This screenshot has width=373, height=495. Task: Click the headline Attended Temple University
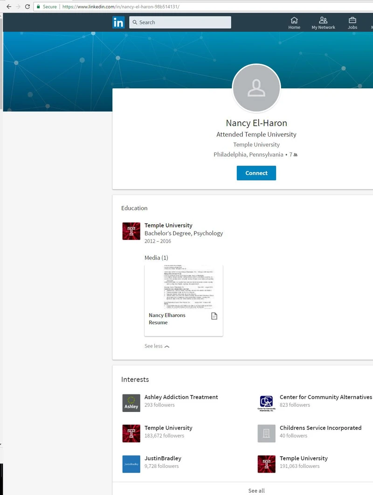click(x=256, y=134)
